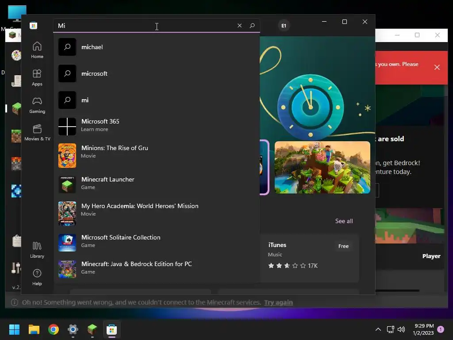This screenshot has width=453, height=340.
Task: Open File Explorer from taskbar
Action: pyautogui.click(x=34, y=329)
